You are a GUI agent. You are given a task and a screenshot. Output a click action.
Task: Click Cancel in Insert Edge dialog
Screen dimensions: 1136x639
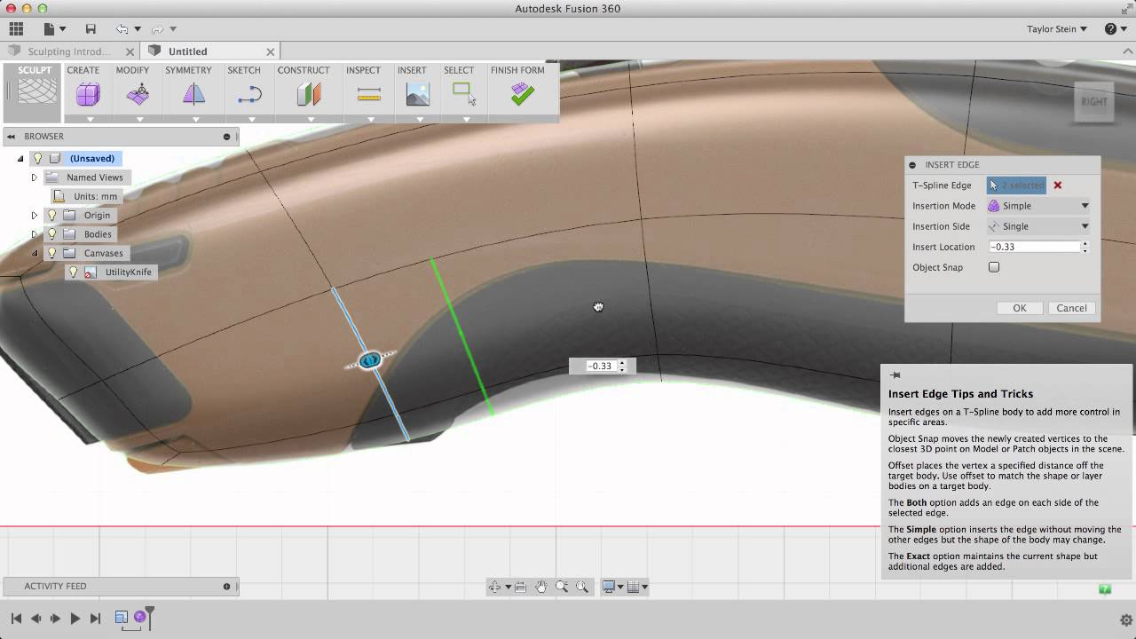click(1071, 308)
